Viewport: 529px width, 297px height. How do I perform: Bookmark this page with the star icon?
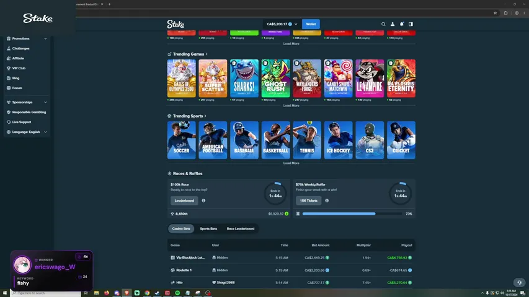click(x=496, y=13)
